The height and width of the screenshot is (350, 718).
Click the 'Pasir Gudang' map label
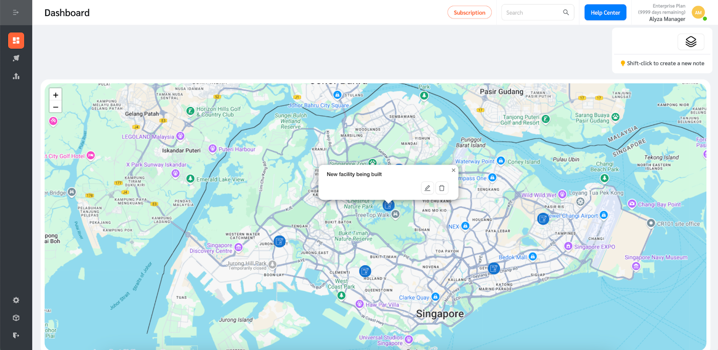point(502,91)
